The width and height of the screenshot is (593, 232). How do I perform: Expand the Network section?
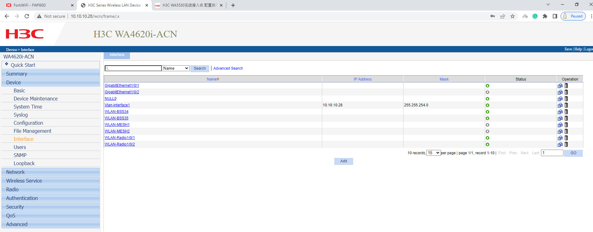coord(50,172)
